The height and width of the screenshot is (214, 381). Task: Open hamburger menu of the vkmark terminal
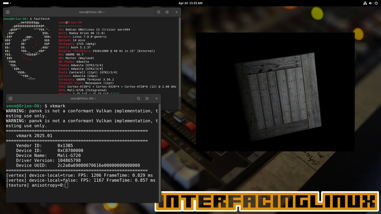[x=147, y=99]
